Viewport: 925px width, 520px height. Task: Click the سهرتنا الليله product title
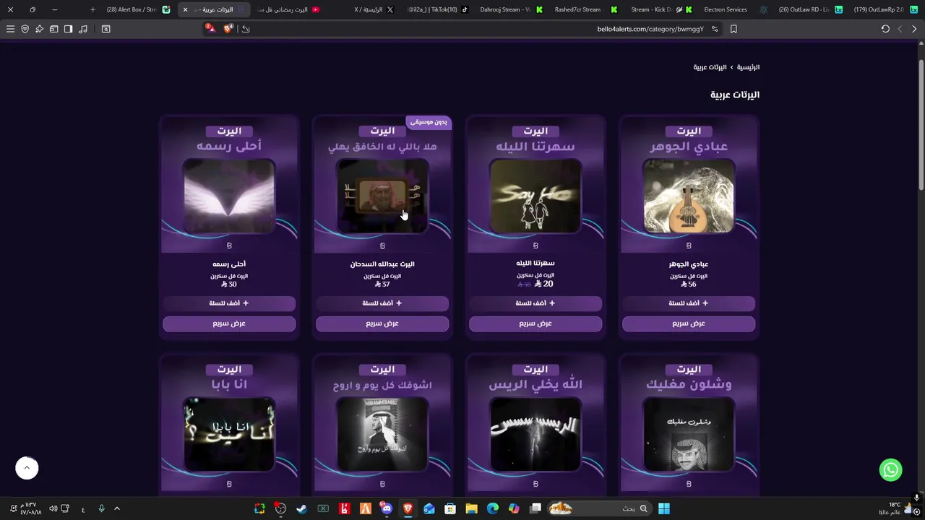coord(535,264)
